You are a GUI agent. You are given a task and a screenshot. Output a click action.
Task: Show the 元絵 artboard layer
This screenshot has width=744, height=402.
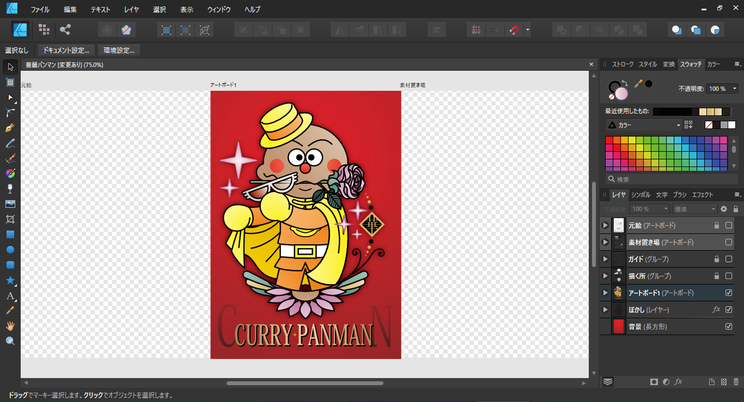[x=729, y=225]
